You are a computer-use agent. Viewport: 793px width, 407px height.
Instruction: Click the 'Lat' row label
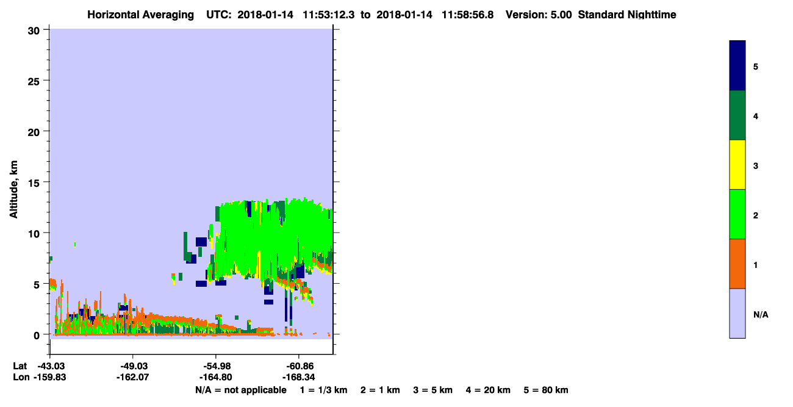20,366
